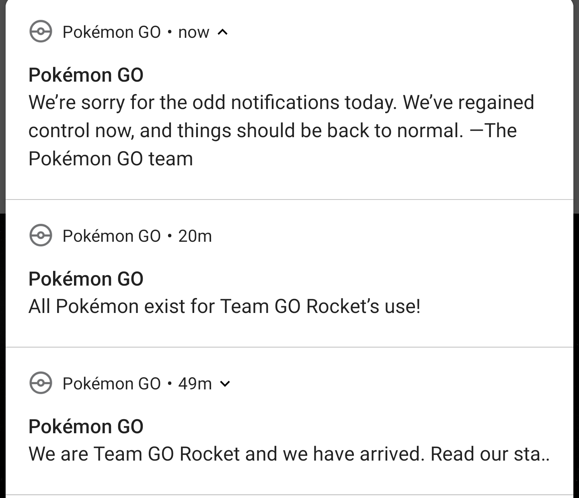Screen dimensions: 579x498
Task: Click Pokéball icon on 49m notification
Action: coord(41,383)
